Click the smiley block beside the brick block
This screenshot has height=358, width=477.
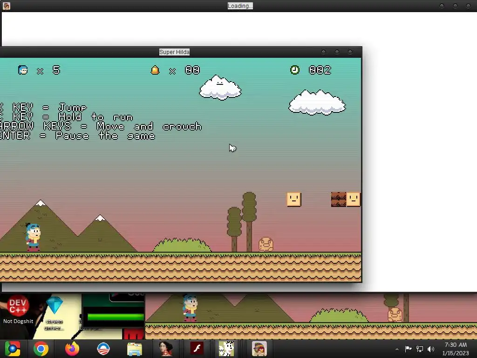tap(354, 200)
